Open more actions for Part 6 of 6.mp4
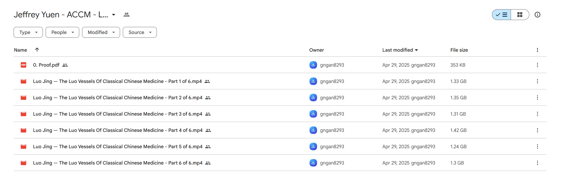 coord(538,163)
